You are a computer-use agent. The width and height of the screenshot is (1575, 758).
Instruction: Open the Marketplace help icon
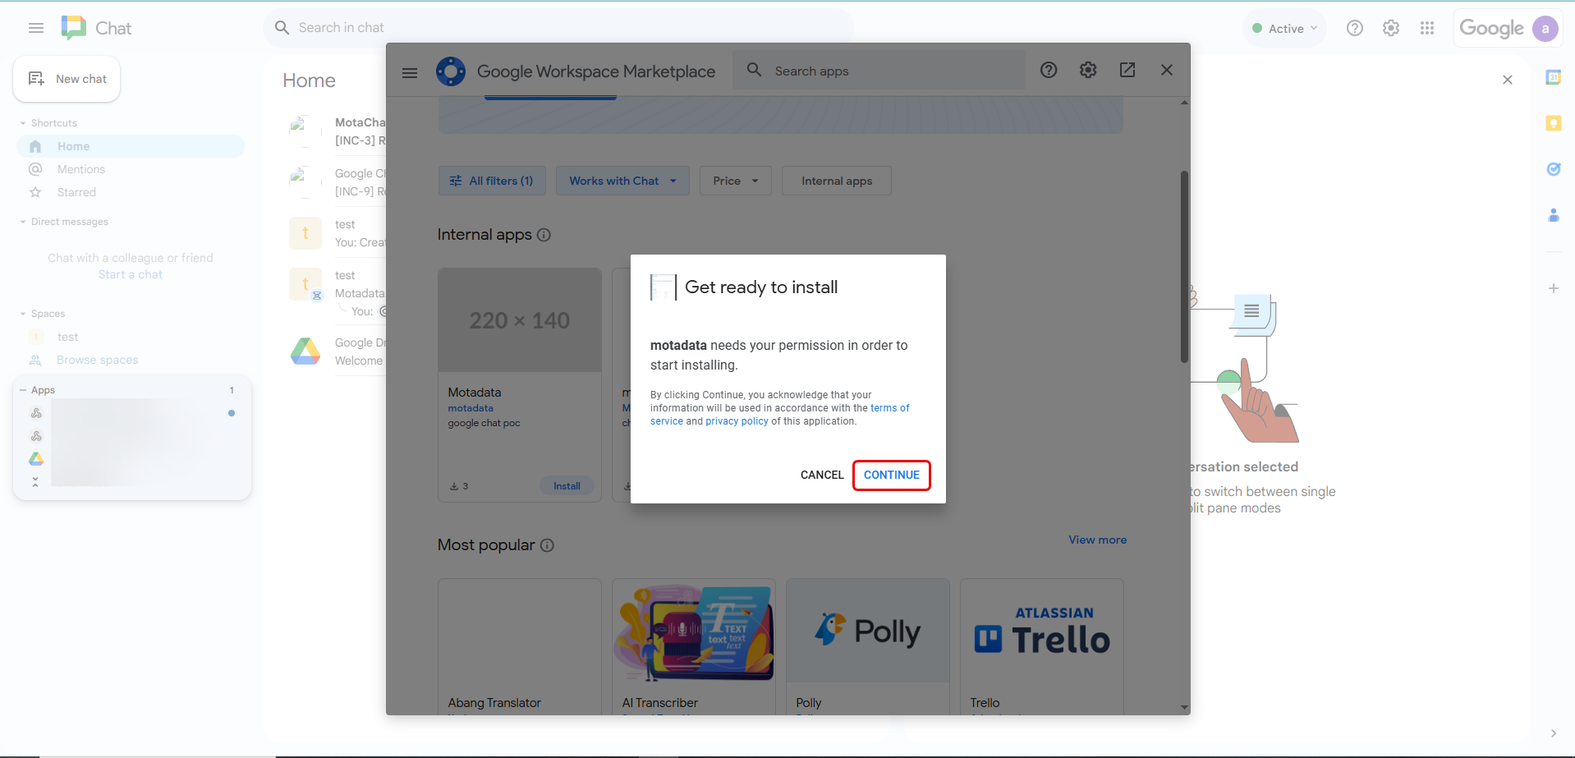1048,70
